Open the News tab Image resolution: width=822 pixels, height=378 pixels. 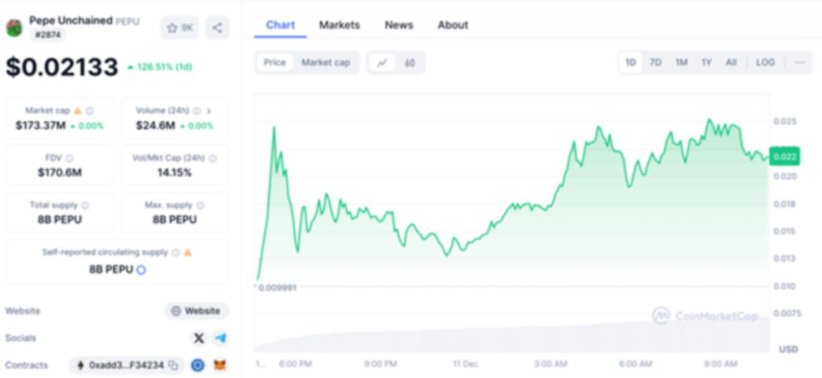pos(399,25)
